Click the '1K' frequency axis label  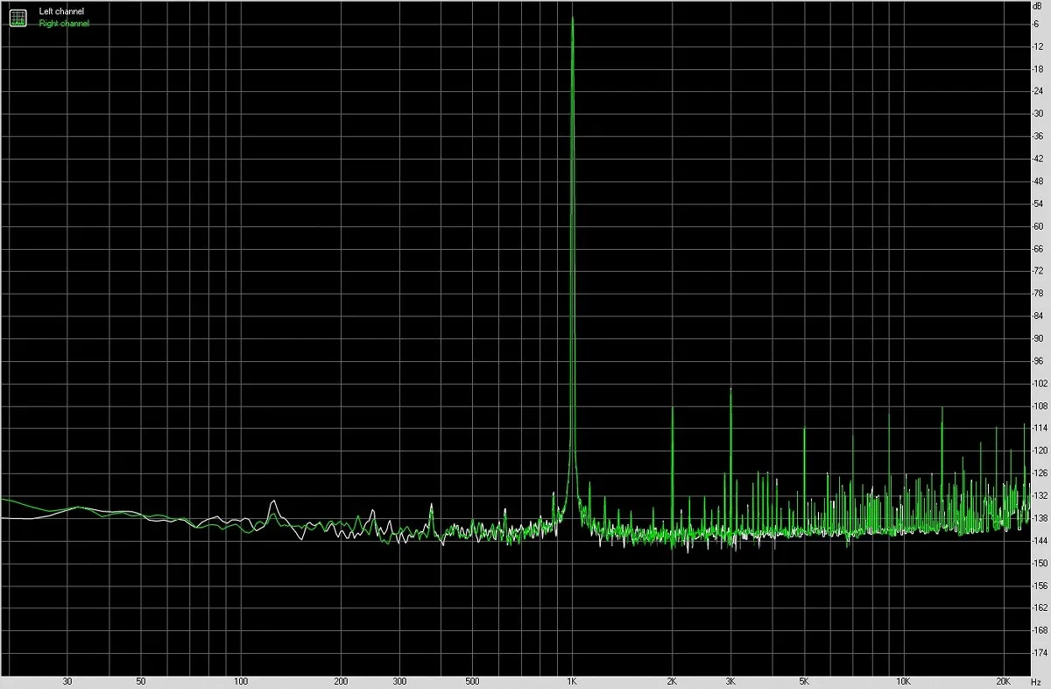(572, 681)
